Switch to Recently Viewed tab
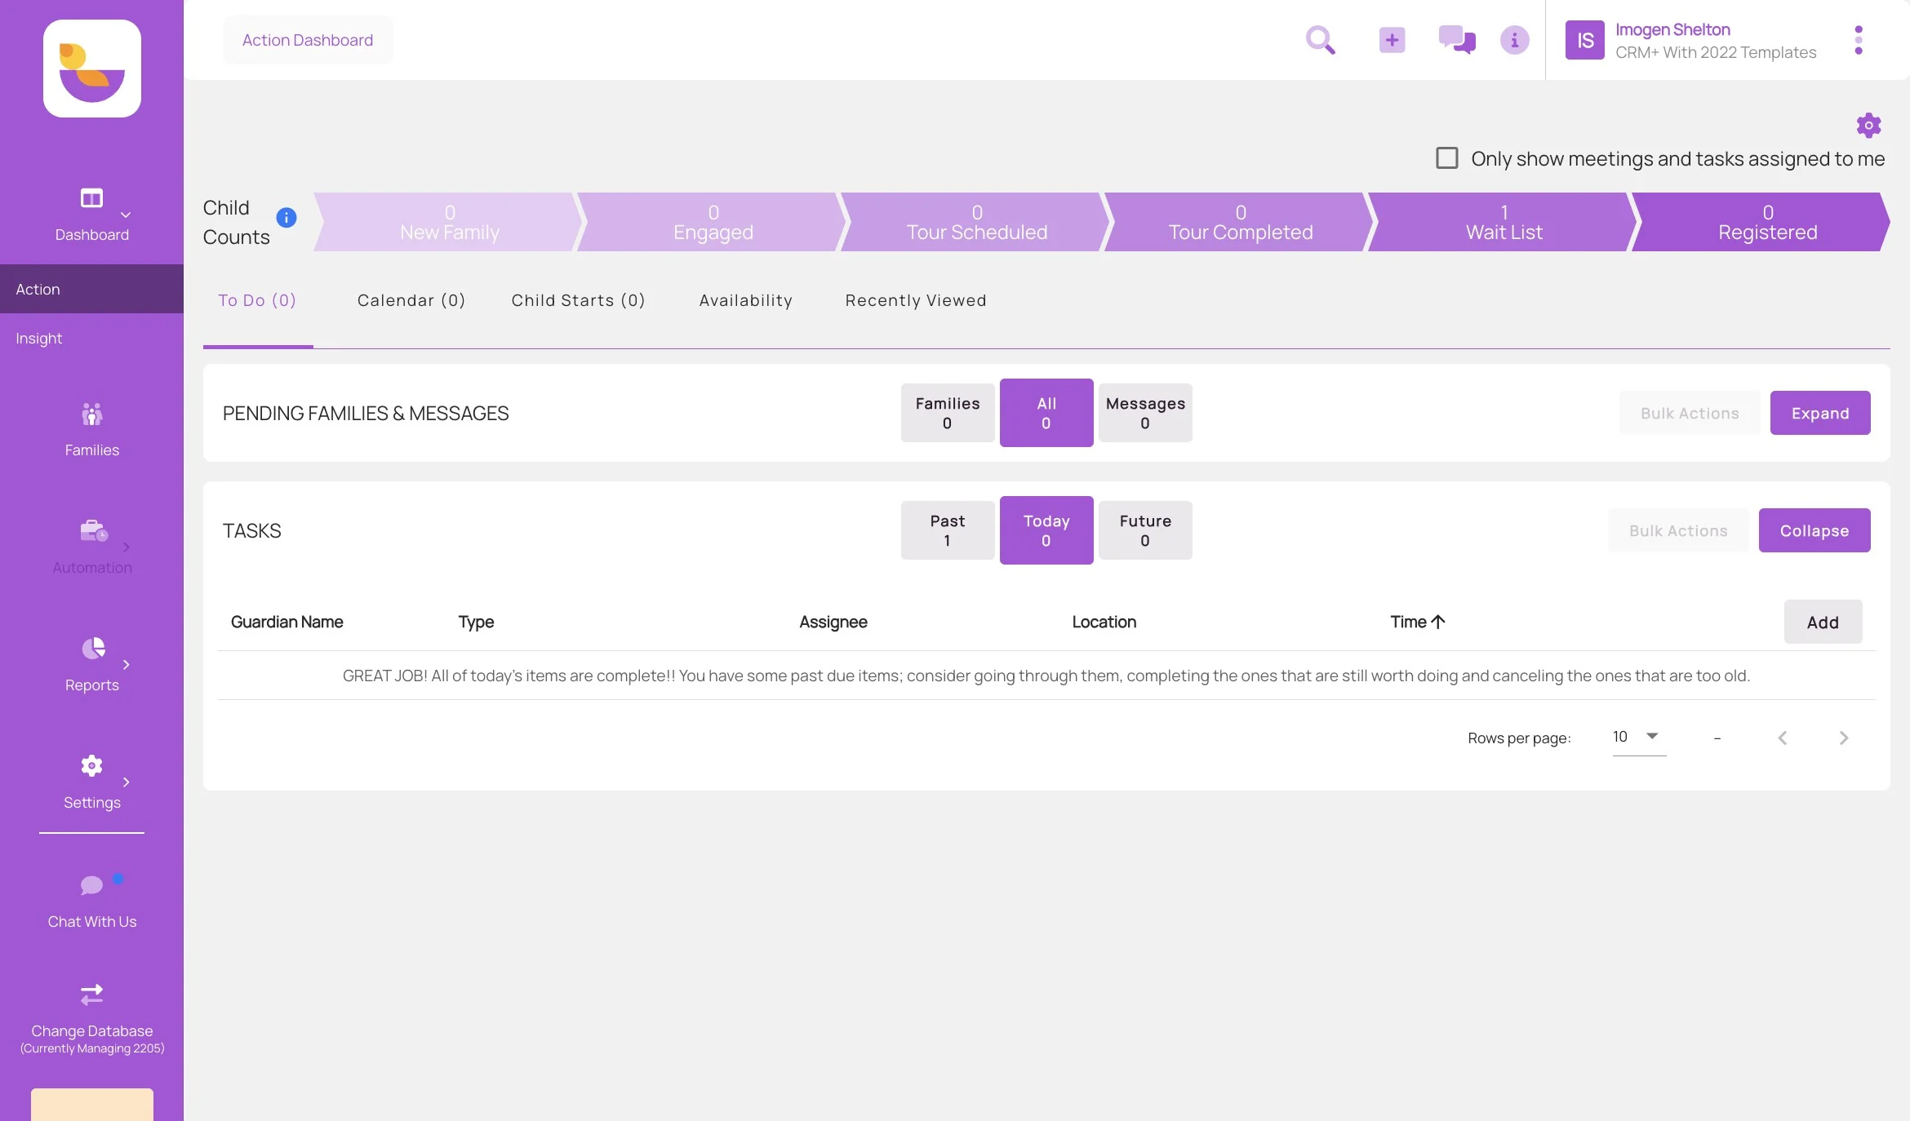This screenshot has width=1910, height=1121. (x=916, y=300)
